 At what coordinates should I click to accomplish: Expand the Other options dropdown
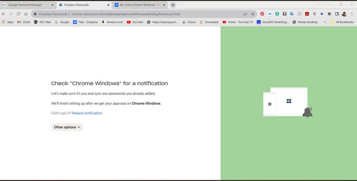tap(67, 127)
